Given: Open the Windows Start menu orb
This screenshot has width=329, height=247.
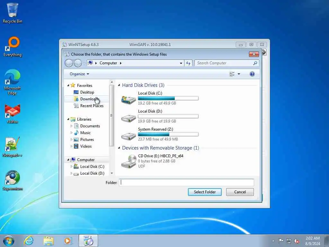Looking at the screenshot, I should coord(9,241).
